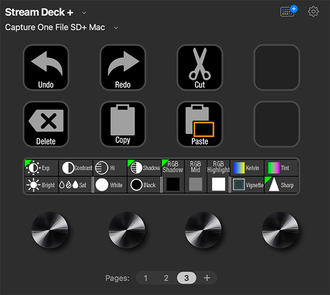
Task: Click the gray RGB Mid swatch
Action: pyautogui.click(x=195, y=184)
